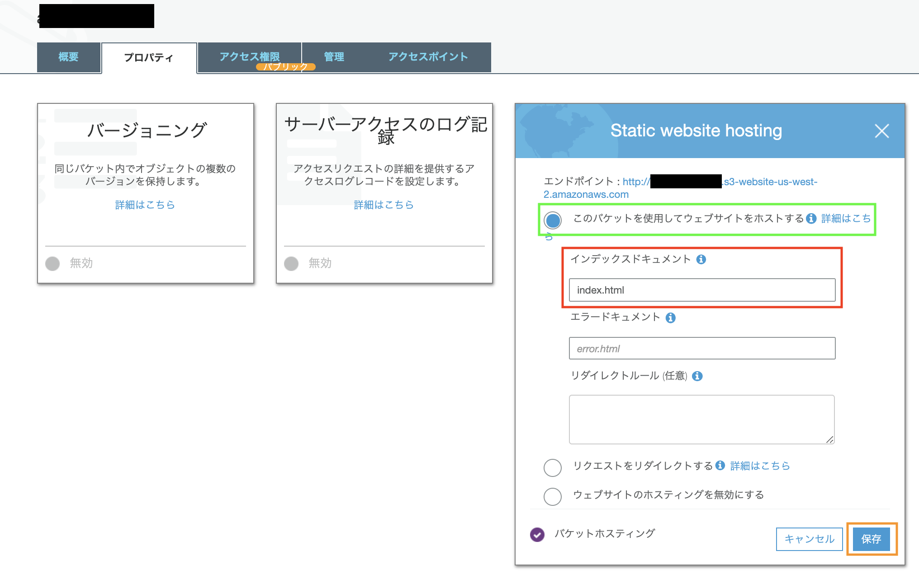Click the index.html index document field

tap(702, 290)
